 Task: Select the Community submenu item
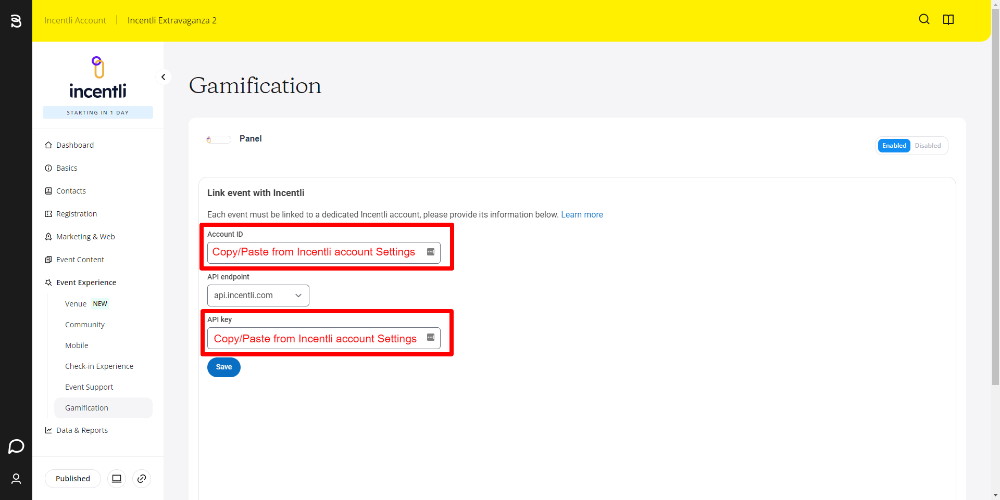[x=85, y=325]
